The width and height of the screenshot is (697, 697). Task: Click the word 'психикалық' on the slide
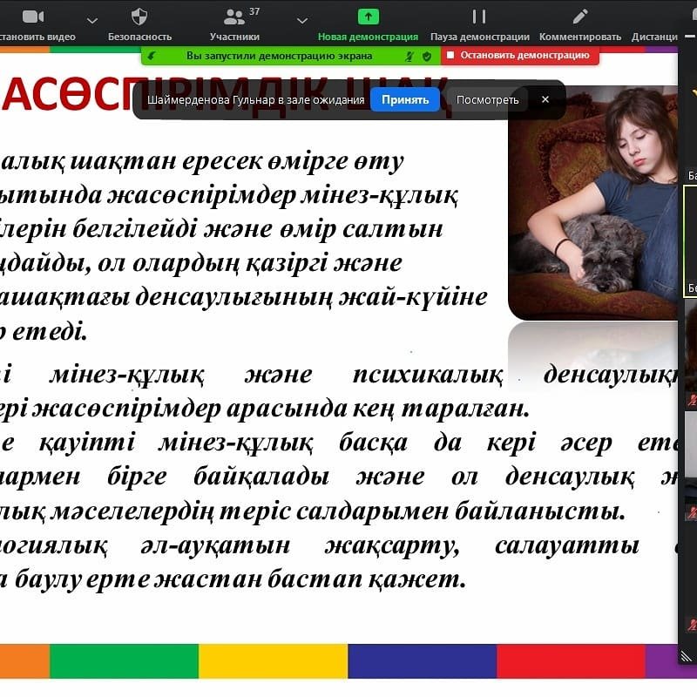pyautogui.click(x=428, y=375)
